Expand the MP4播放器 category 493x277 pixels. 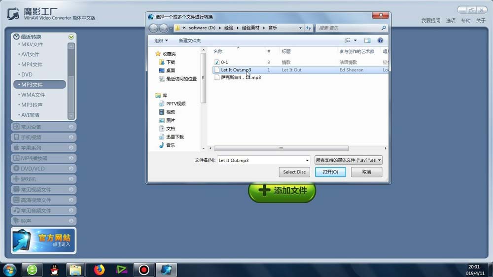(44, 158)
